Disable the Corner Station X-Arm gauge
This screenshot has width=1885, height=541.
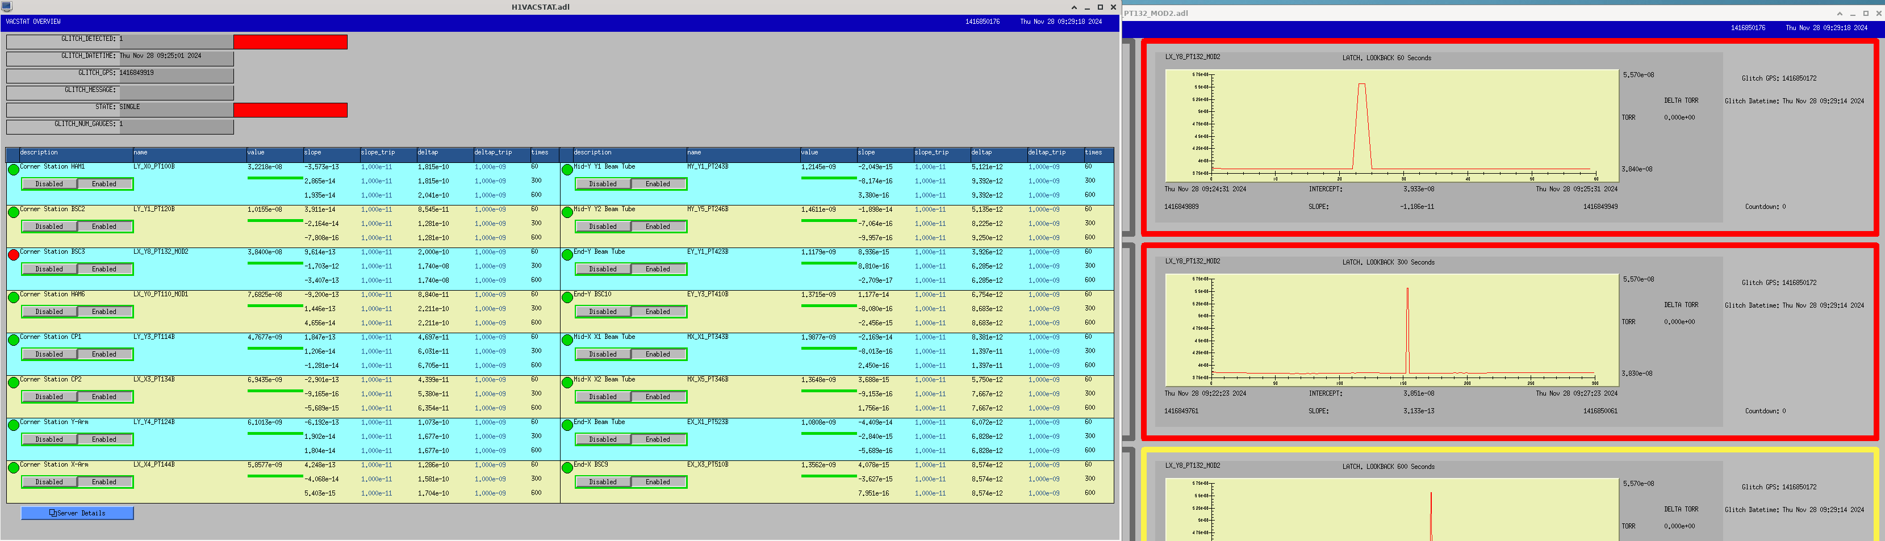(x=49, y=482)
